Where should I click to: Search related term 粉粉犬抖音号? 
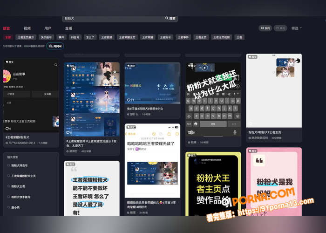(19, 165)
